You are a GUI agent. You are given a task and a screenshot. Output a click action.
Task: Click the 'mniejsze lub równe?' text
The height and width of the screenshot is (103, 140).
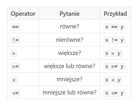point(70,92)
